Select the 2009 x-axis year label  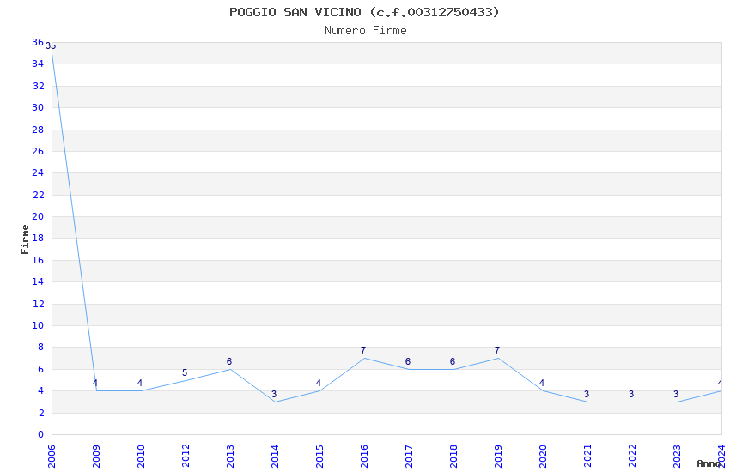point(96,457)
